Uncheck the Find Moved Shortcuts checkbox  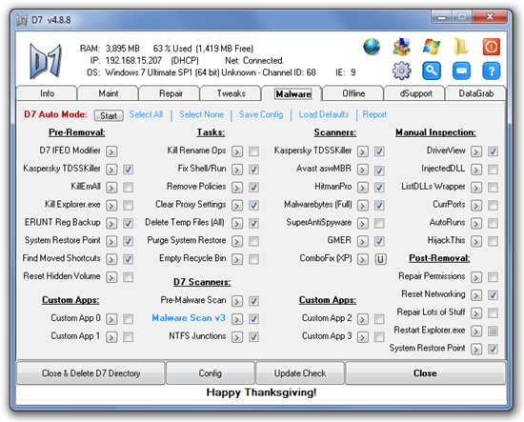(128, 259)
